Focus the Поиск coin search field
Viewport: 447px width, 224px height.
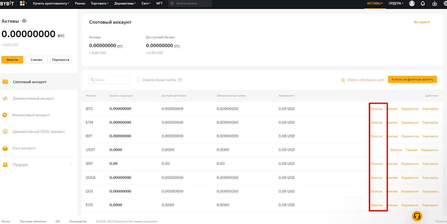coord(109,80)
